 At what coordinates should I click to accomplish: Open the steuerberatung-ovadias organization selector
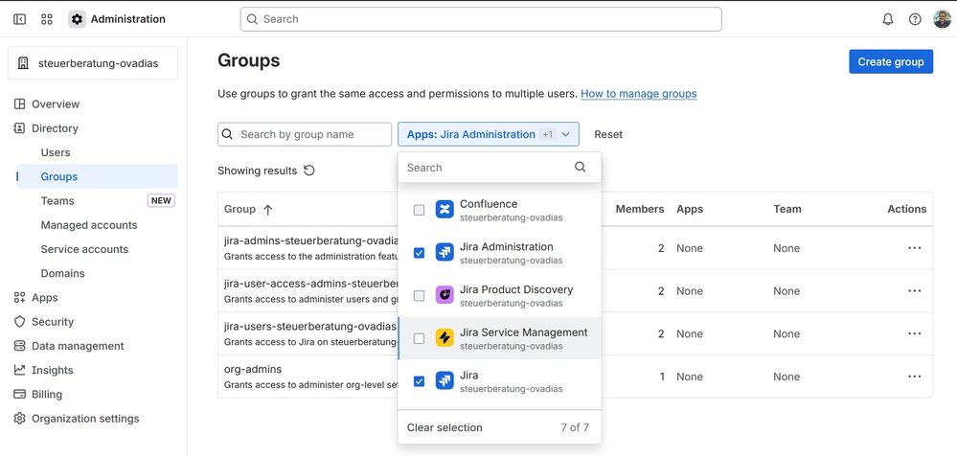point(93,63)
